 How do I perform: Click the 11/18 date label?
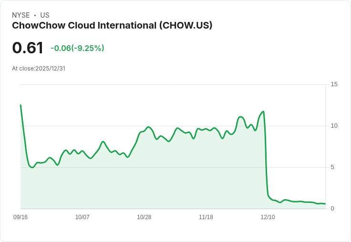206,217
